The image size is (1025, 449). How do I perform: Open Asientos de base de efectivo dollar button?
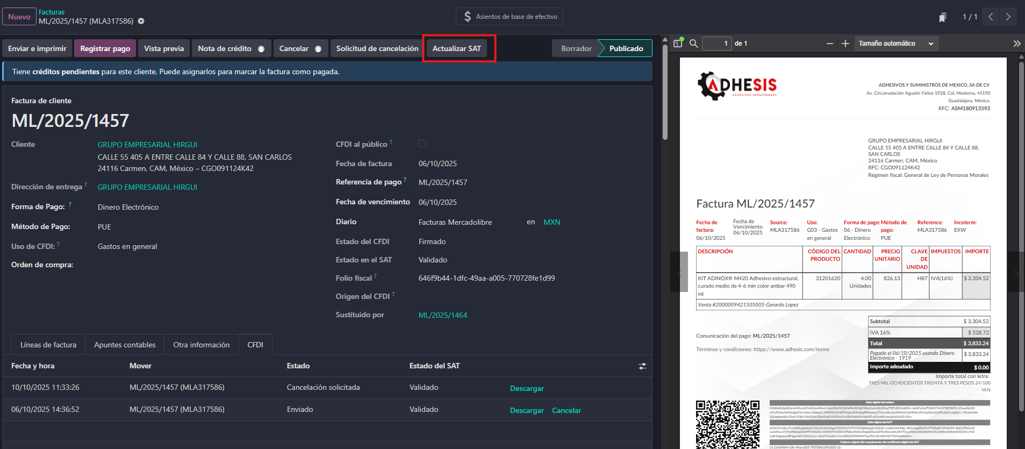coord(510,17)
